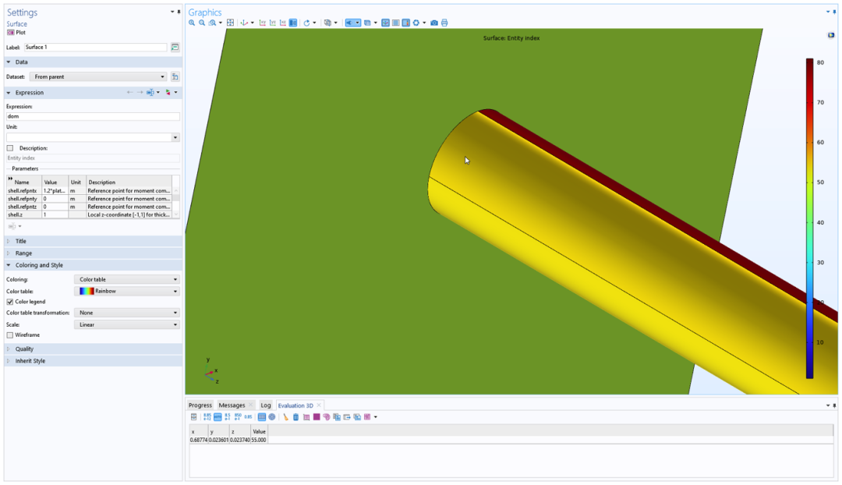Click the Print icon in Graphics toolbar
The height and width of the screenshot is (485, 842).
[x=444, y=23]
